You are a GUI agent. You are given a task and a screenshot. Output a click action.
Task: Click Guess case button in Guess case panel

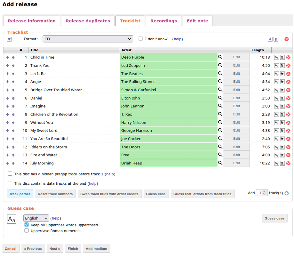[274, 218]
